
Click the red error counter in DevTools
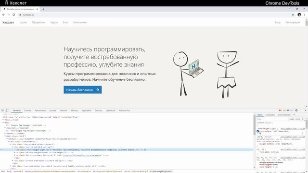(x=280, y=111)
